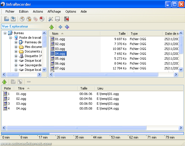
Task: Expand the Documents partagés tree node
Action: point(16,51)
